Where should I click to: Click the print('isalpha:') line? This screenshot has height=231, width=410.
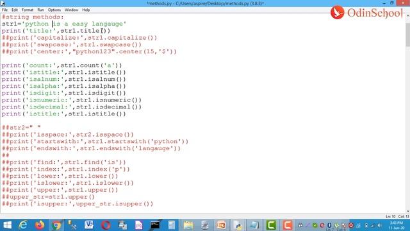pos(64,86)
